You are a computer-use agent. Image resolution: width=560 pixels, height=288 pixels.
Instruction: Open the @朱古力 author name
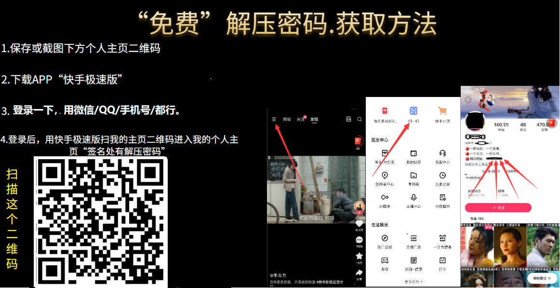click(278, 275)
